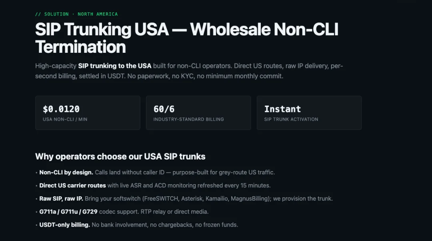
Task: Click the 'USDT-only billing.' bullet title
Action: pyautogui.click(x=64, y=225)
